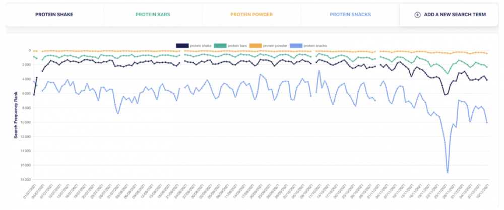Click the lowest protein snacks data point near 17000
The image size is (504, 210).
click(x=448, y=173)
